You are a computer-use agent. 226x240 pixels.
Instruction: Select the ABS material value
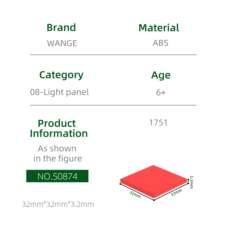[x=160, y=43]
